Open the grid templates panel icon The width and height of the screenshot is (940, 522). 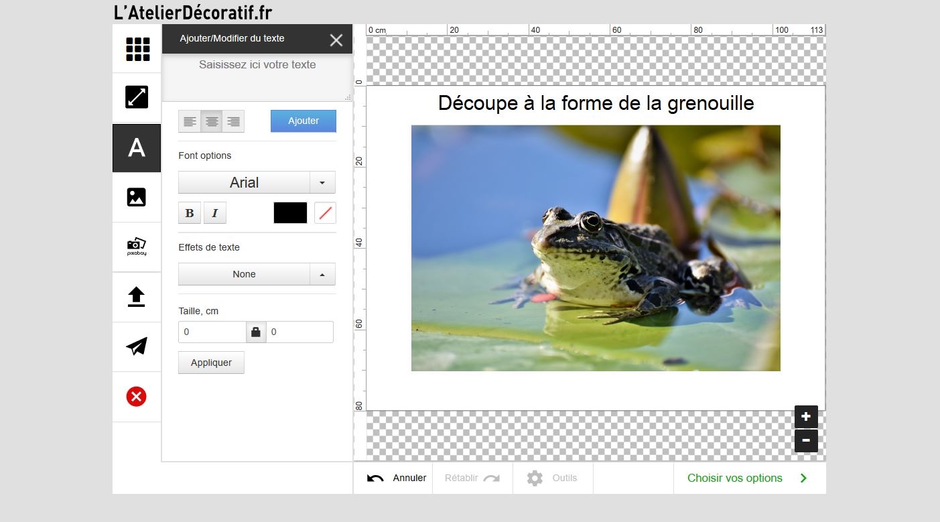(137, 49)
